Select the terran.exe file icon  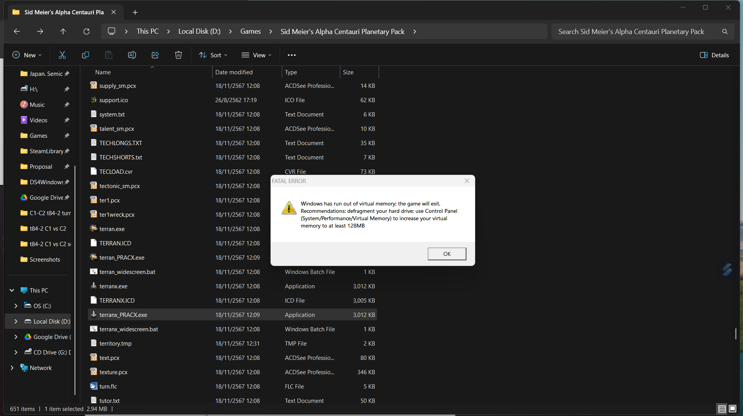93,229
